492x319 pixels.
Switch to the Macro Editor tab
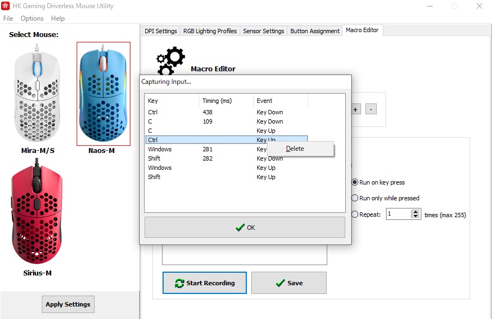pos(362,30)
